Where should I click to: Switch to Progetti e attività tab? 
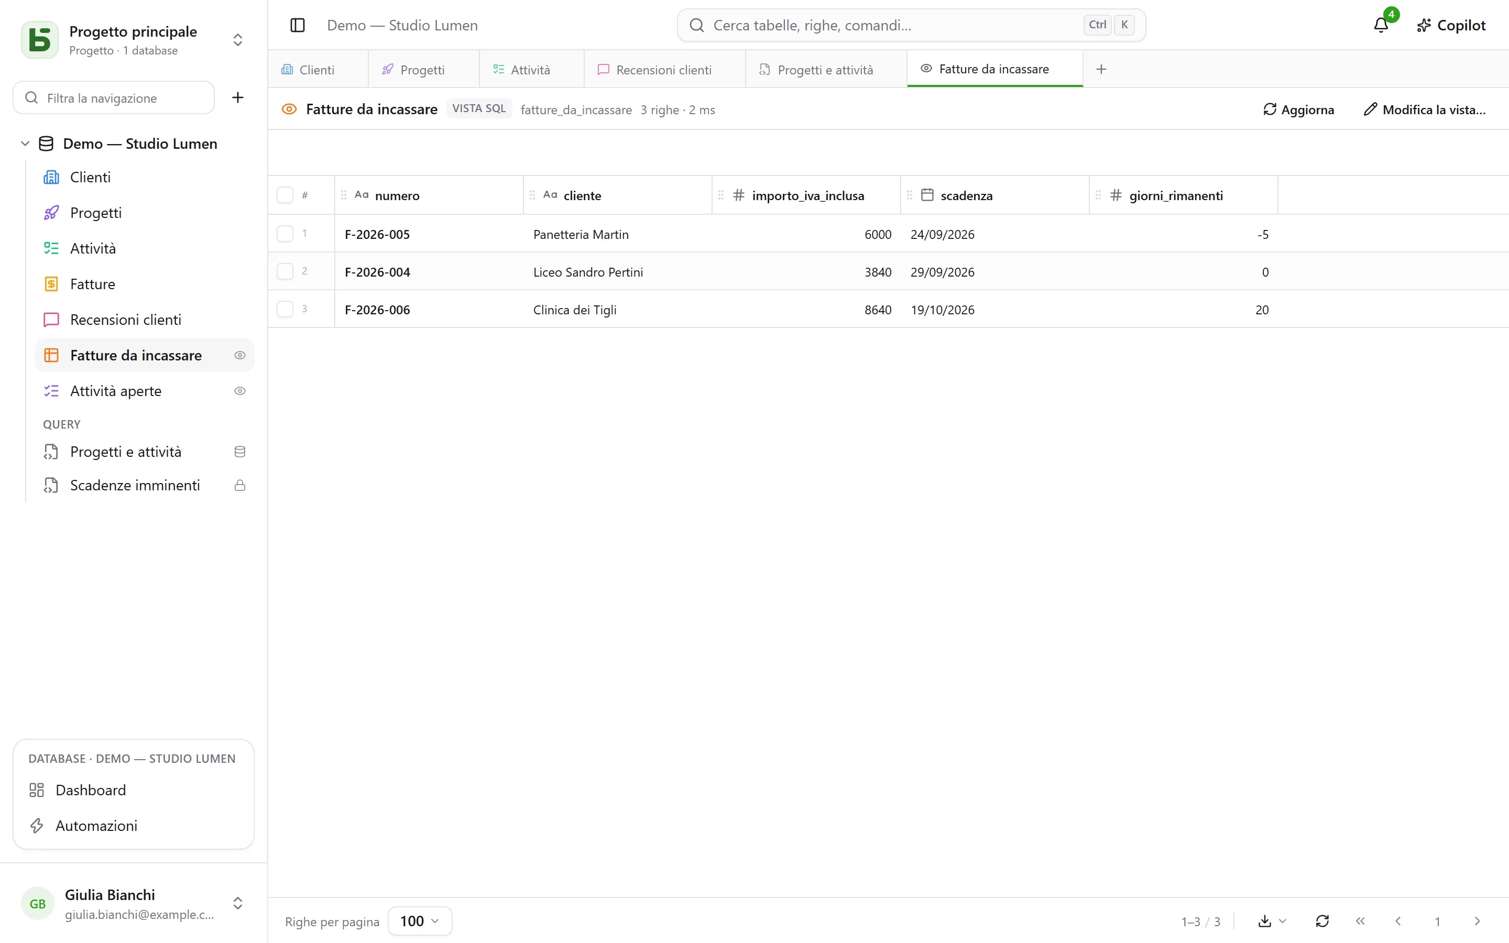[x=826, y=69]
